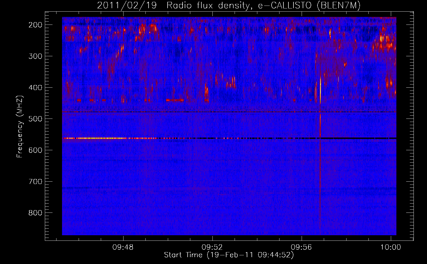Click the 09:48 time tick label

coord(123,247)
